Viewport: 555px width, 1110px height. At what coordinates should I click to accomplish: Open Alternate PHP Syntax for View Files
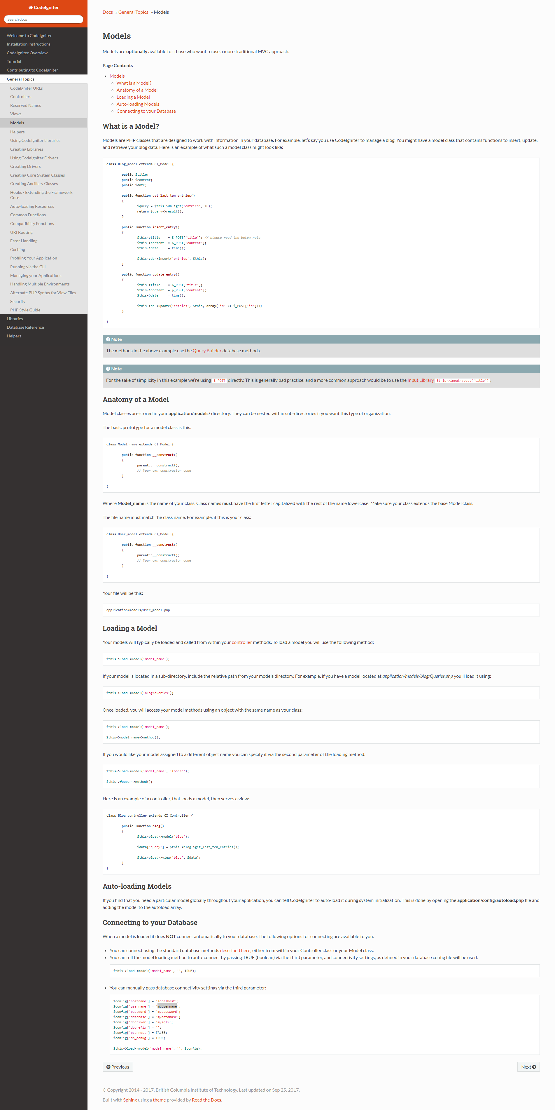pyautogui.click(x=43, y=293)
